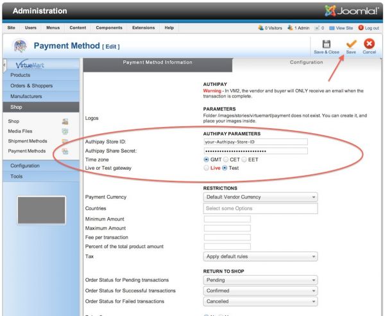This screenshot has height=316, width=385.
Task: Click the icon beside Payment Methods
Action: coord(65,151)
